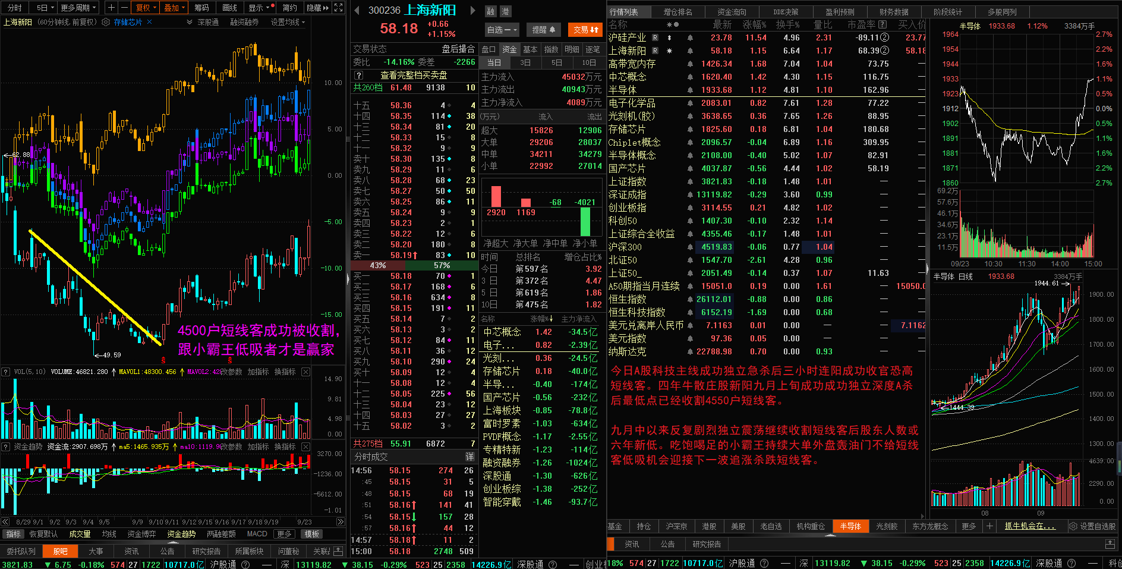Open help icon beside 查看完整档买卖盘
Viewport: 1122px width, 569px height.
pyautogui.click(x=358, y=76)
